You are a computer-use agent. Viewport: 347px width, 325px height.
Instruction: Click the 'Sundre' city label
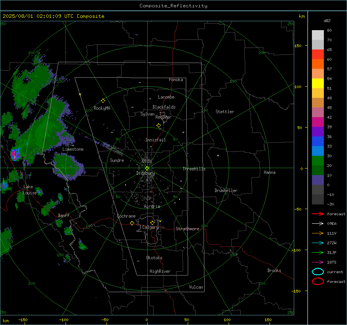point(117,160)
